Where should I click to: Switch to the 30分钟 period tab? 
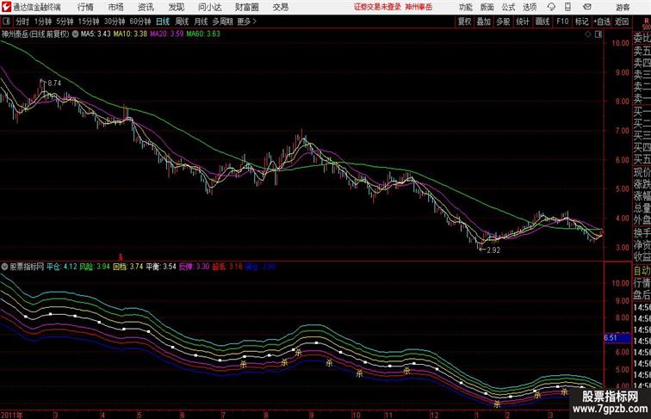pyautogui.click(x=115, y=22)
